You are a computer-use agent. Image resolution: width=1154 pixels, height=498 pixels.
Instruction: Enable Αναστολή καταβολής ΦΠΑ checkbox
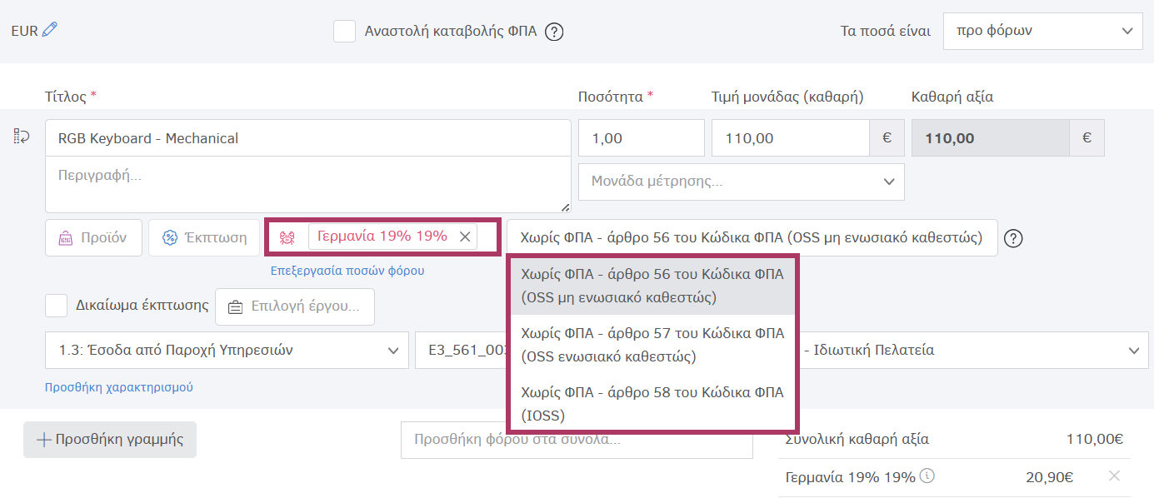tap(345, 31)
